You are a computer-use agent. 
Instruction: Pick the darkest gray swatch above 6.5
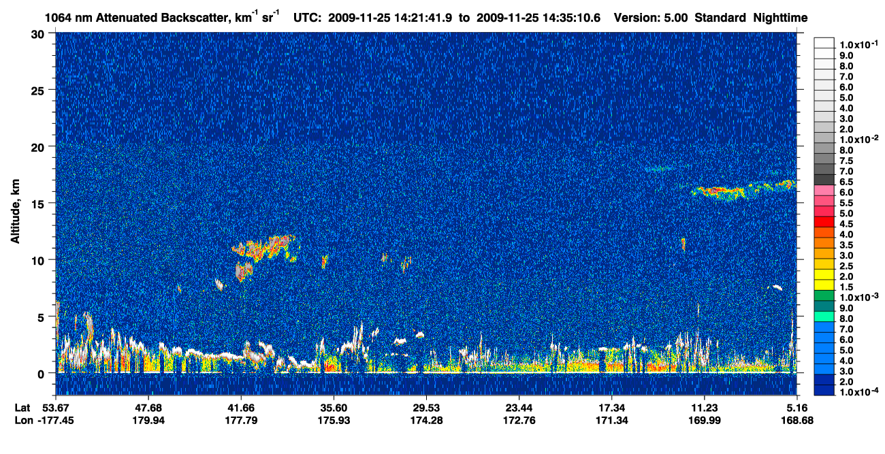824,179
